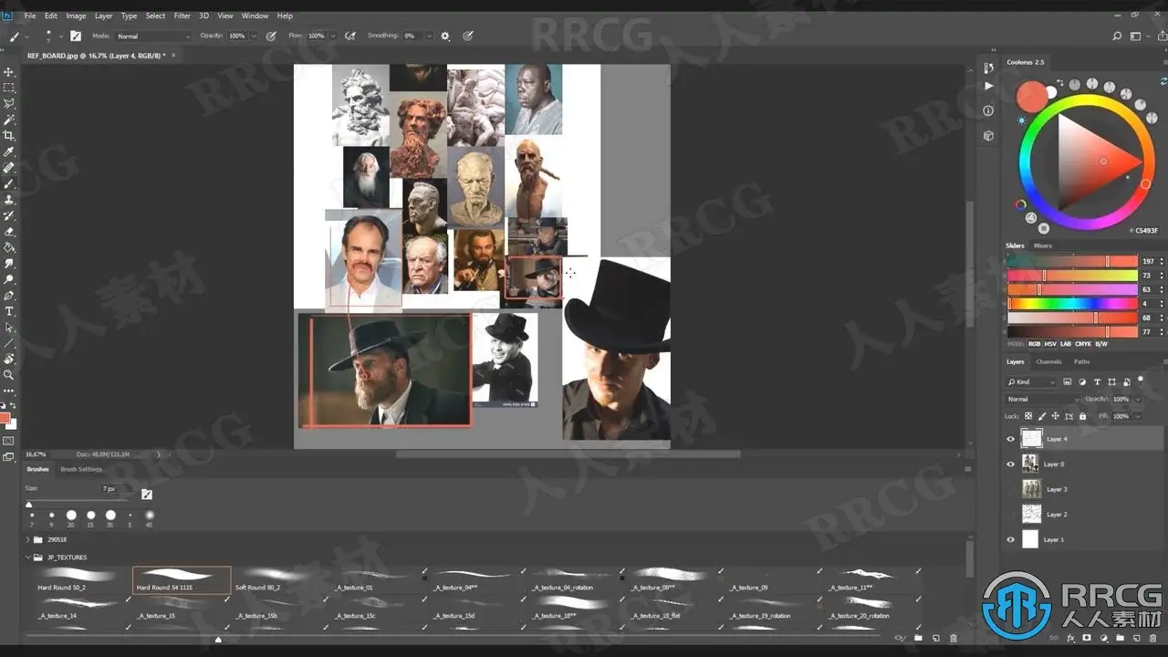Click the foreground color swatch
This screenshot has width=1168, height=657.
5,418
